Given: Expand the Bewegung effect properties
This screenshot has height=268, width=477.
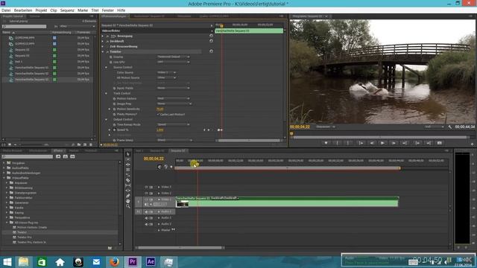Looking at the screenshot, I should point(103,36).
